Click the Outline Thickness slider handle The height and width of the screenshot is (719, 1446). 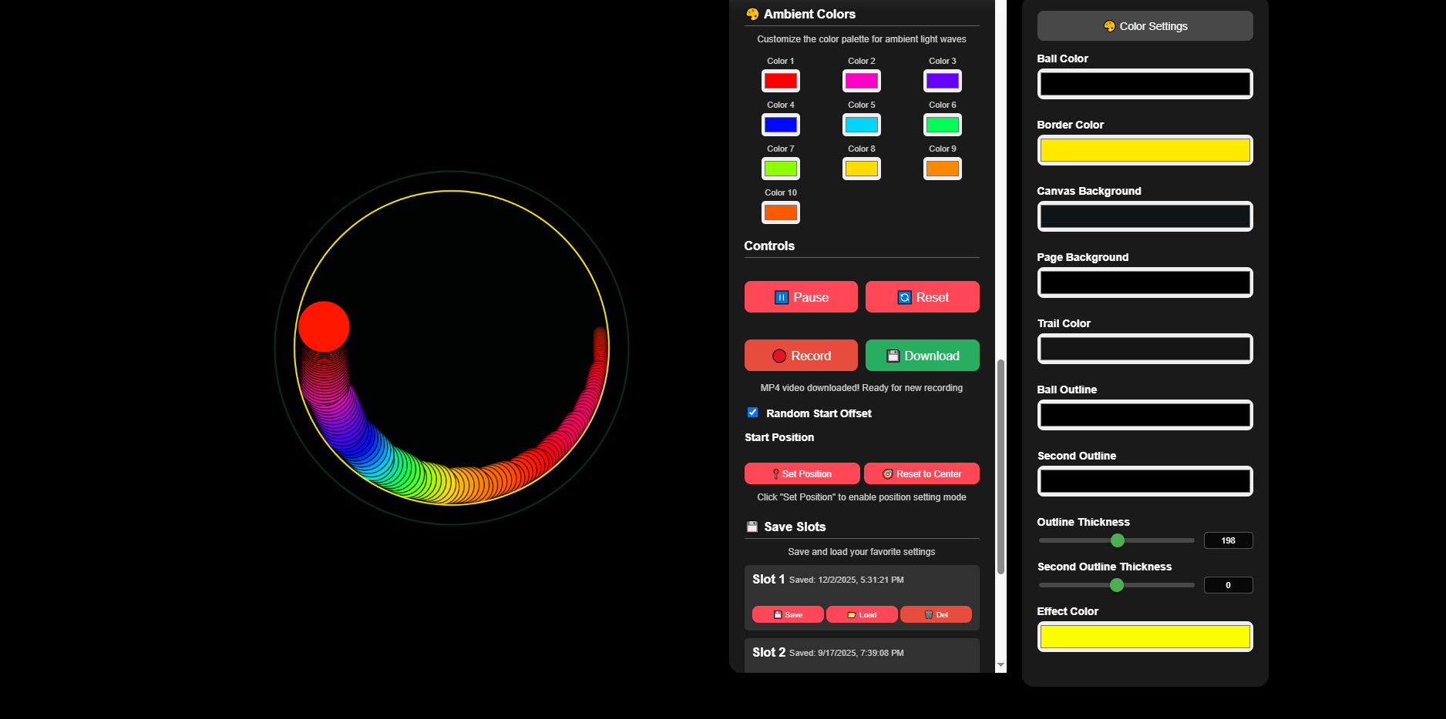click(1118, 540)
